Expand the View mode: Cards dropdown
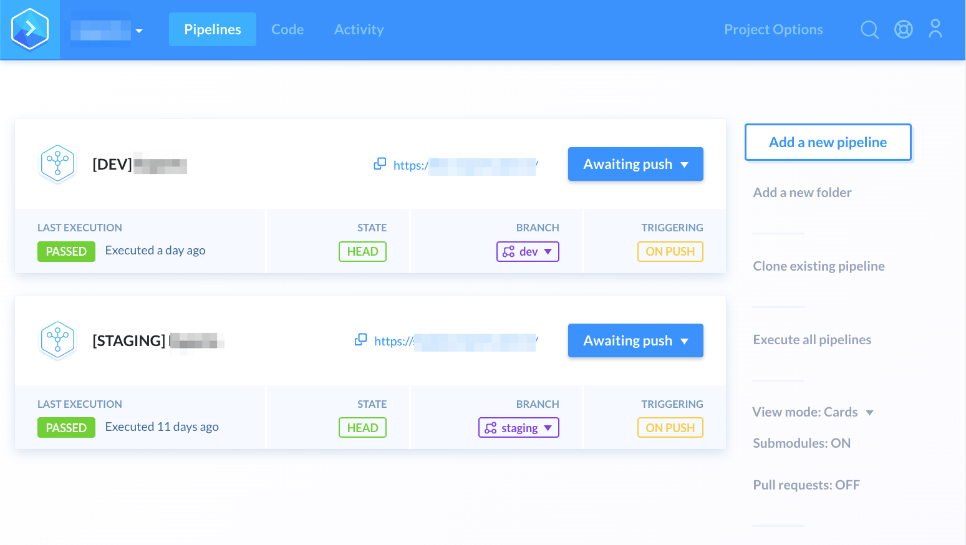This screenshot has height=545, width=966. (x=812, y=412)
